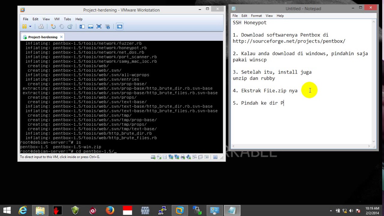Switch the VM to Unity mode
The width and height of the screenshot is (384, 216).
tap(107, 27)
